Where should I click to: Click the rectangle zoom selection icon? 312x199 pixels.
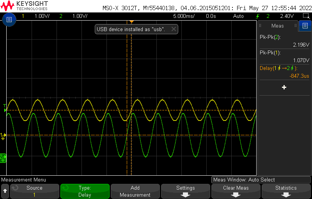point(306,16)
